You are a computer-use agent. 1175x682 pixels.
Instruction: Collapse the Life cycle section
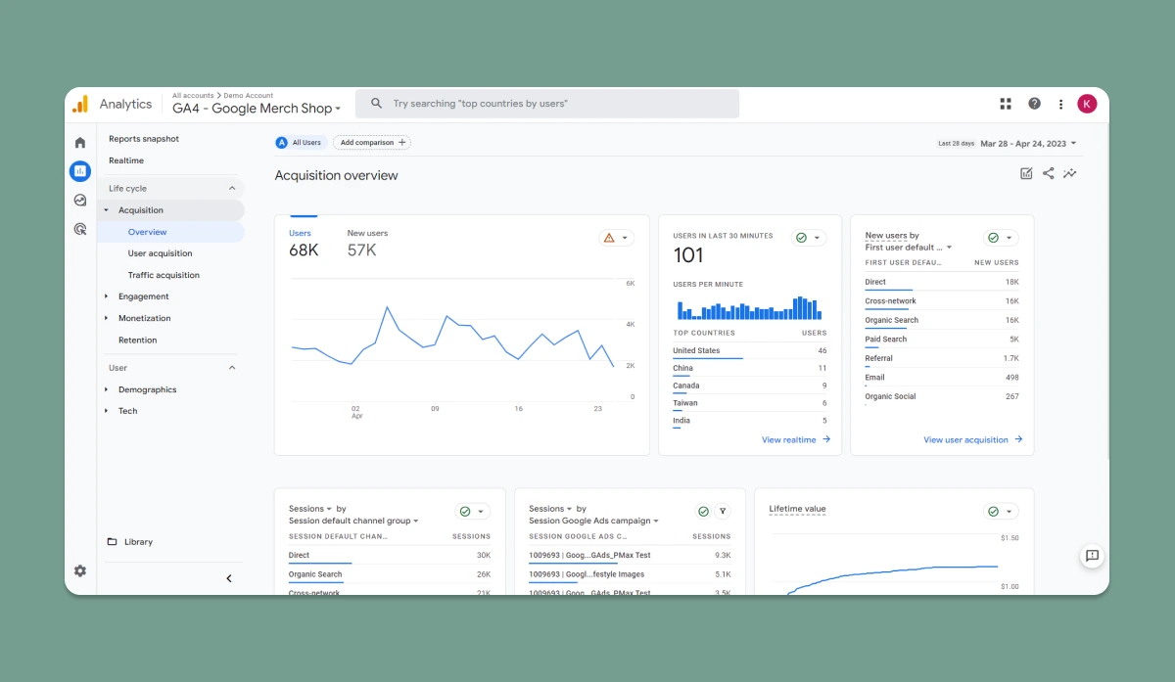tap(232, 188)
